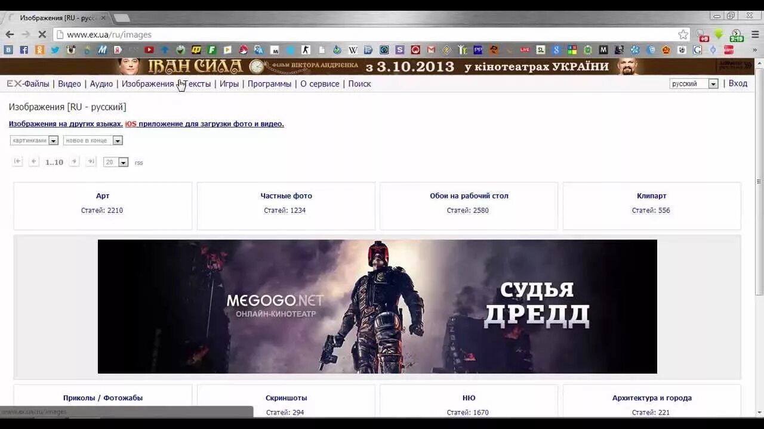The height and width of the screenshot is (429, 764).
Task: Open the Odnoklassniki bookmark icon
Action: [39, 50]
